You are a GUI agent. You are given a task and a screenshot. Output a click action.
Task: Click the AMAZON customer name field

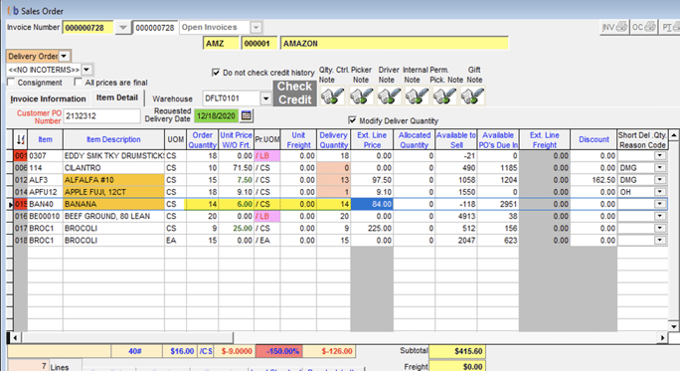pyautogui.click(x=395, y=44)
